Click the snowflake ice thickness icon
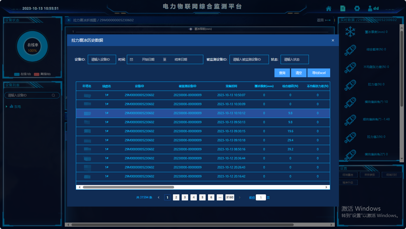Viewport: 406px width, 229px height. [x=350, y=32]
